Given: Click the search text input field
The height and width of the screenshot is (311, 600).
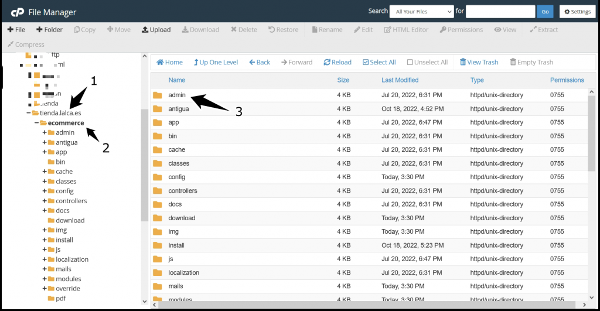Looking at the screenshot, I should 500,12.
